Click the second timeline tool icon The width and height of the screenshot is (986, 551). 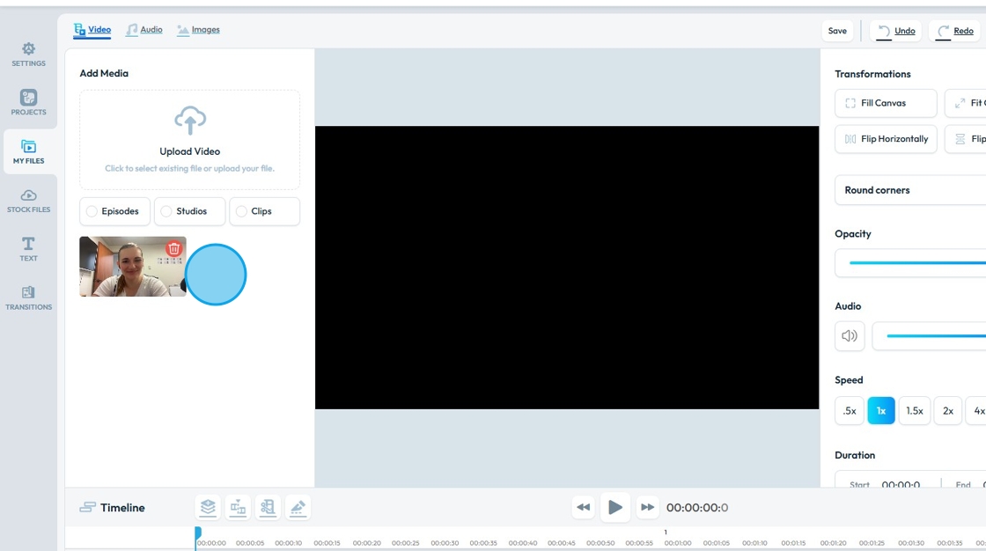[x=238, y=507]
